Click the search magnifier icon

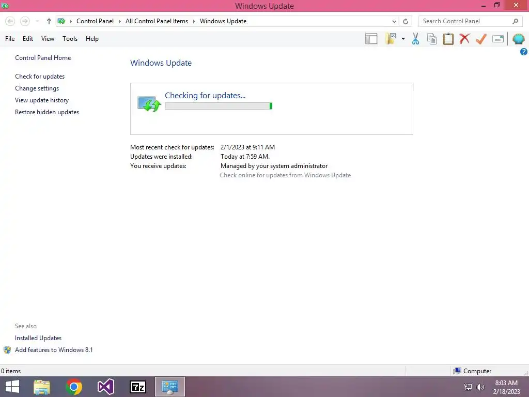pos(515,21)
